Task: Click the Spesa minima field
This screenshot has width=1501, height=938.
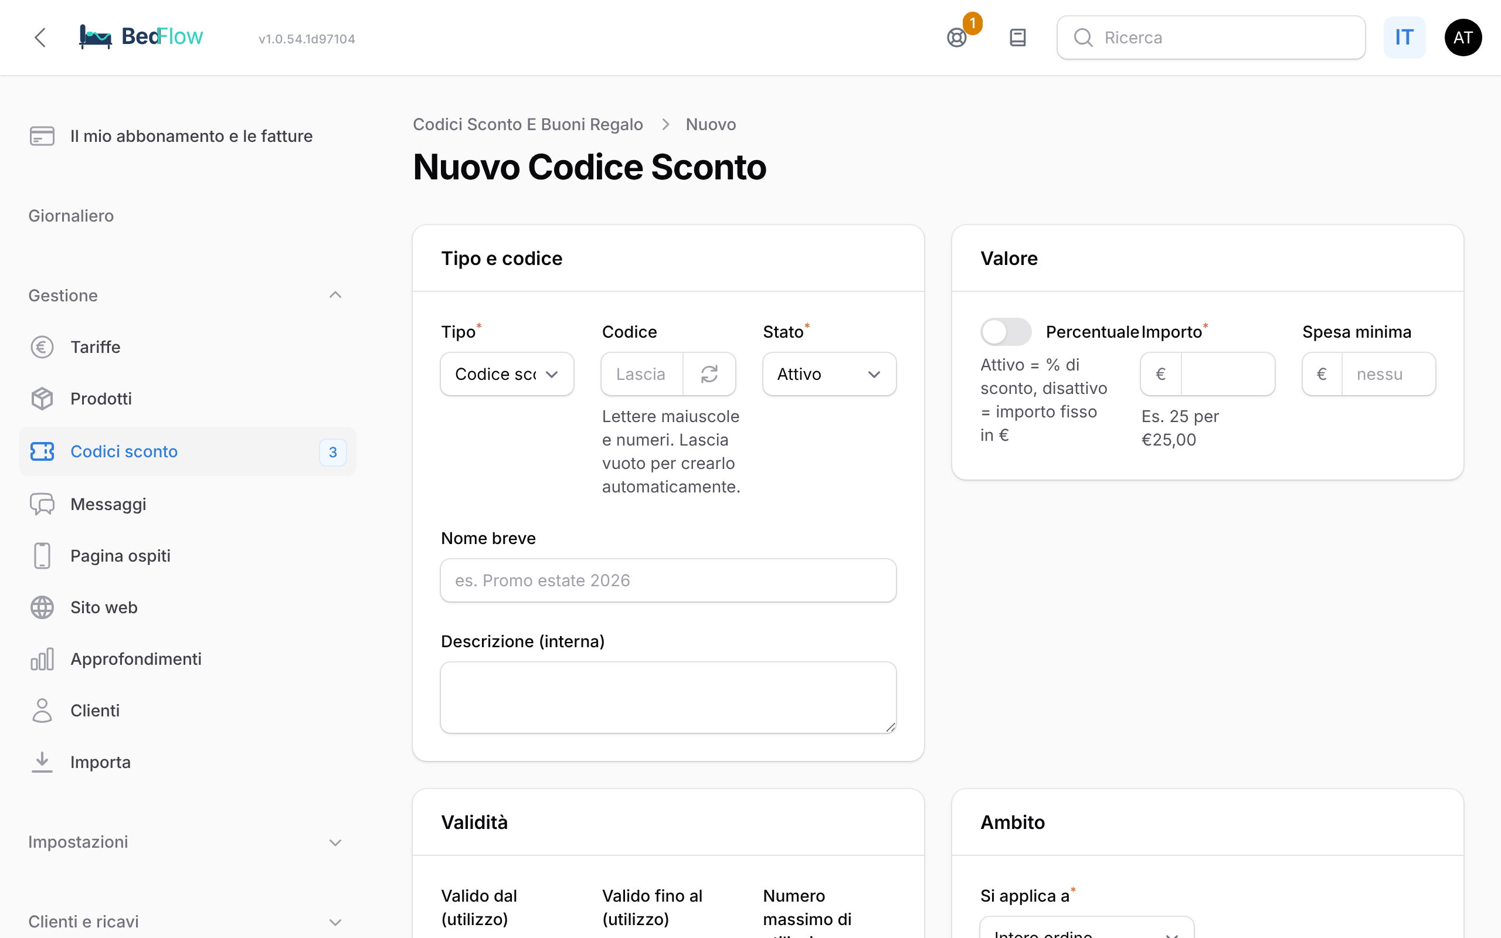Action: 1388,374
